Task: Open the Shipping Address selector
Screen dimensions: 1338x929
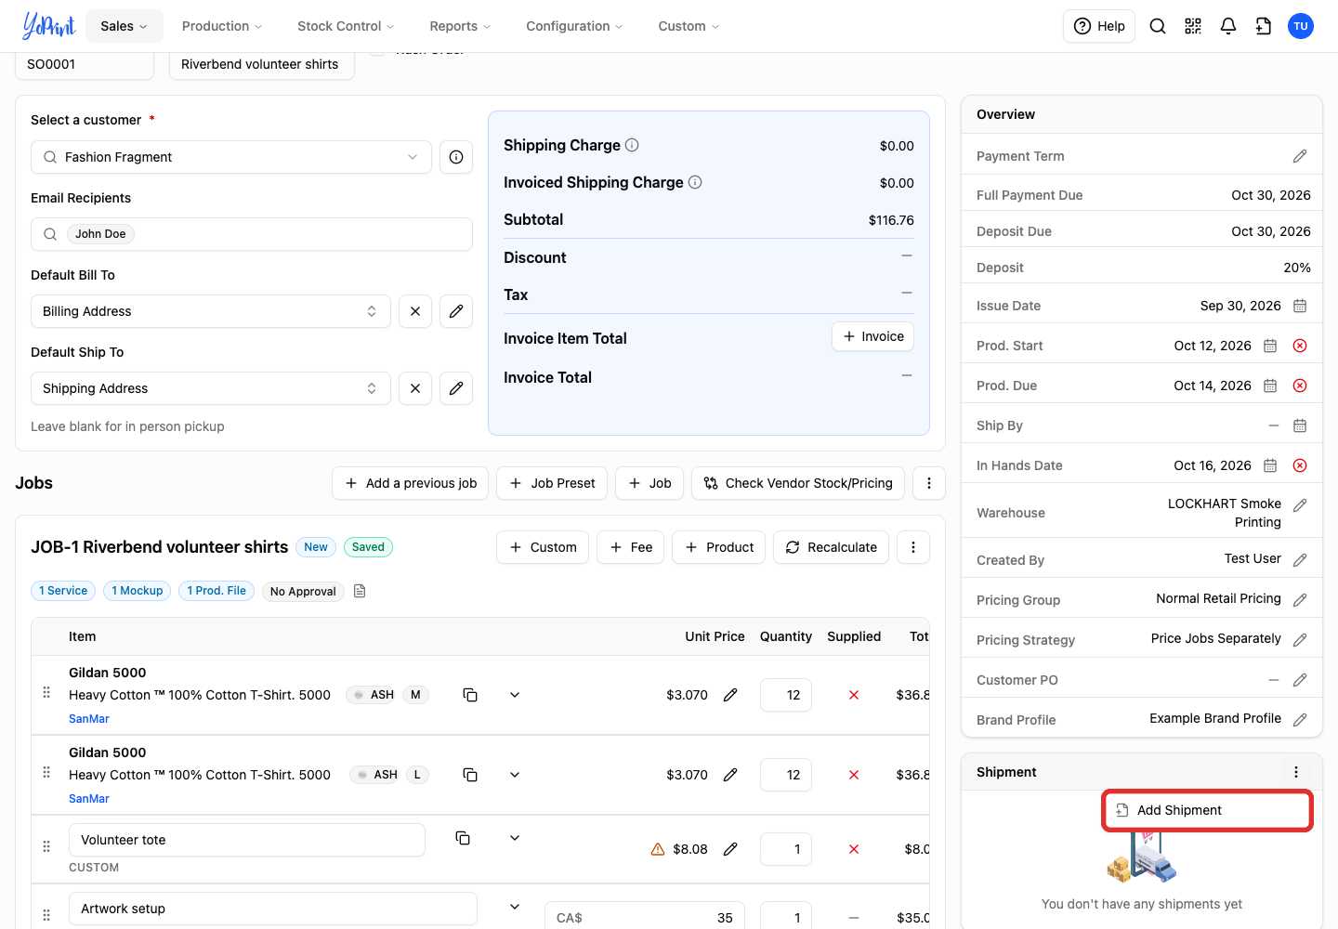Action: tap(211, 388)
